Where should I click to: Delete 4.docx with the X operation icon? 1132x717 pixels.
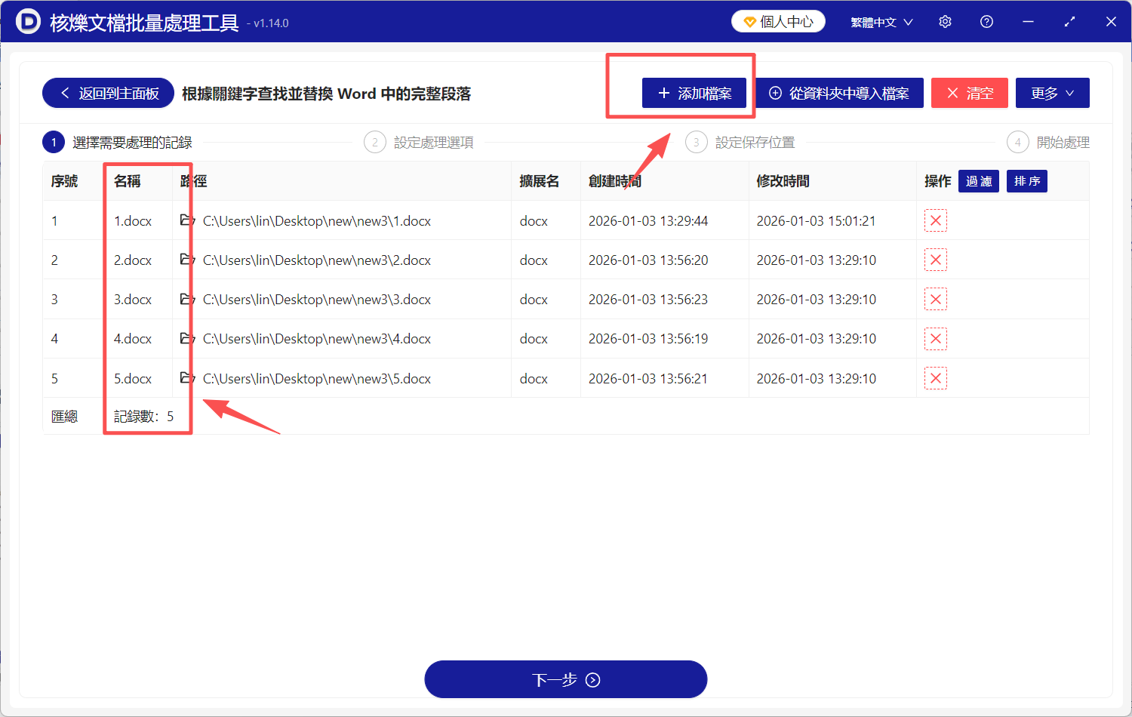point(936,338)
